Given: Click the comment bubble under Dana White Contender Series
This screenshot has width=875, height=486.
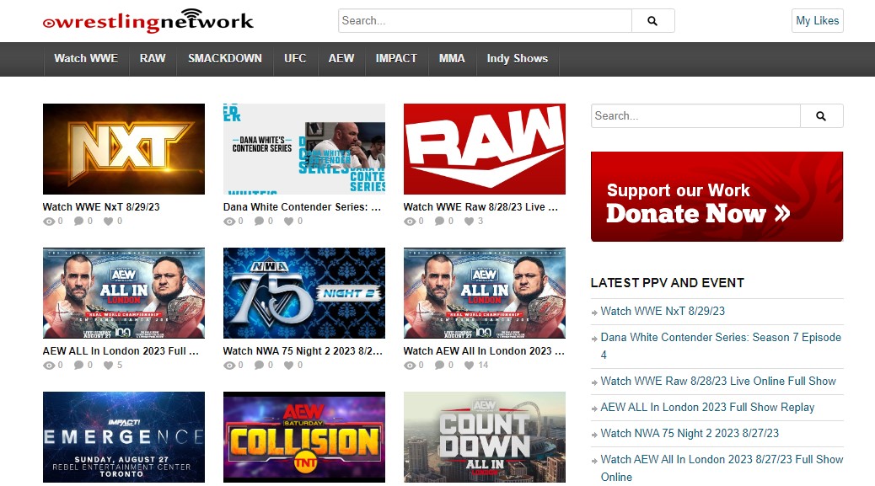Looking at the screenshot, I should tap(260, 221).
